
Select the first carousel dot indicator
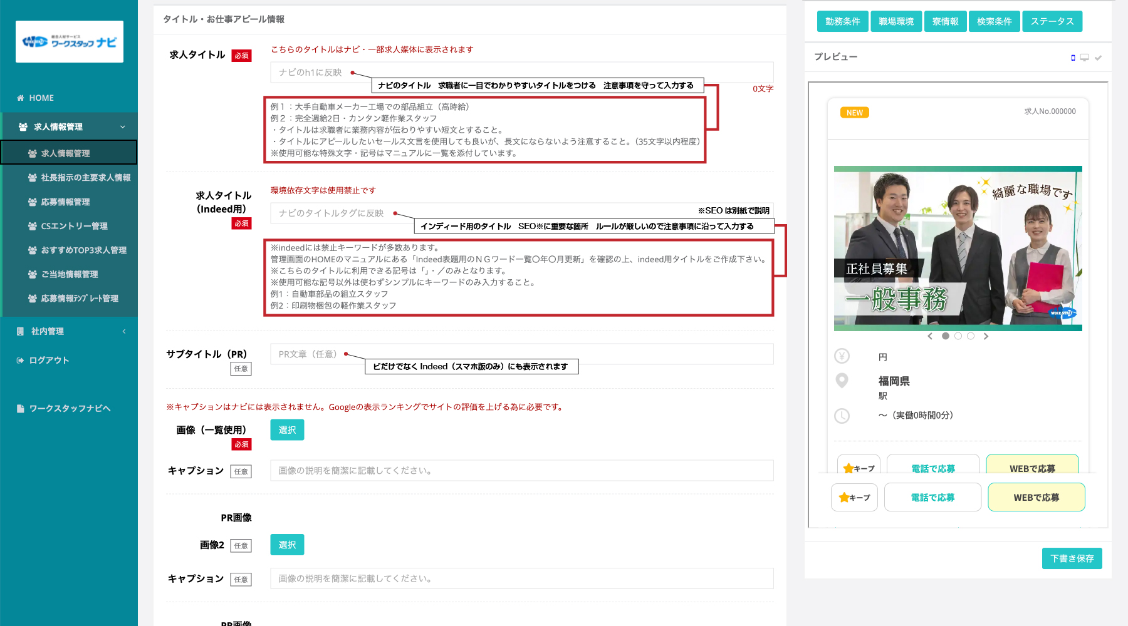coord(946,336)
